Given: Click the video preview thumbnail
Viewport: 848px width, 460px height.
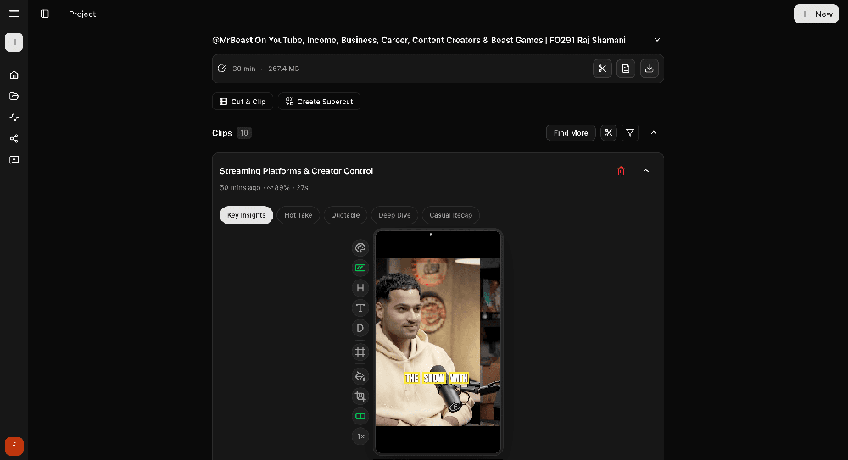Looking at the screenshot, I should tap(438, 341).
